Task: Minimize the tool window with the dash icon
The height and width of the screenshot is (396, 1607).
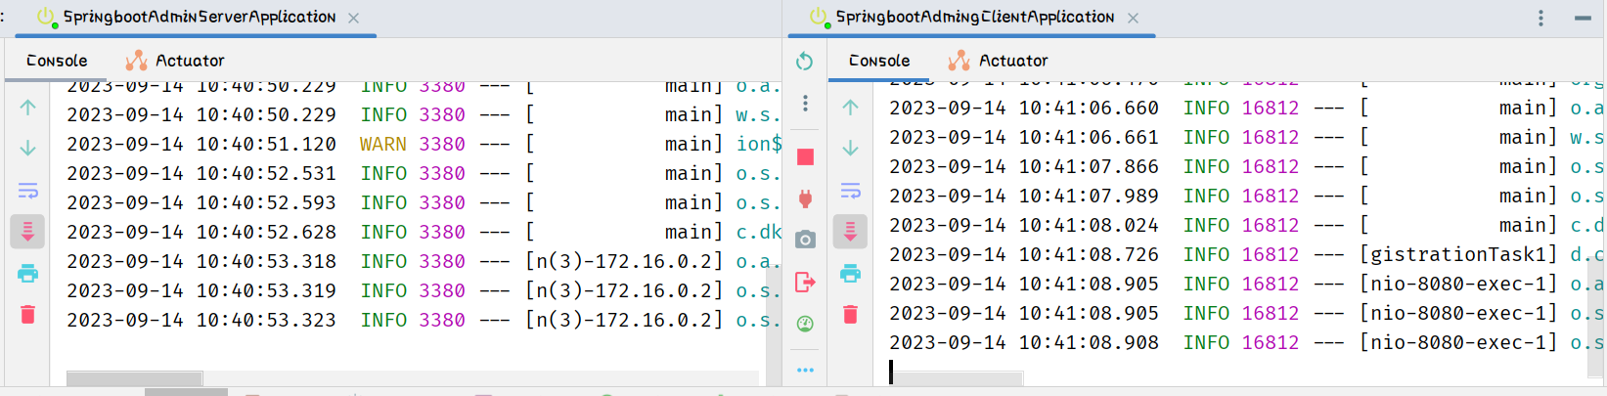Action: [x=1583, y=18]
